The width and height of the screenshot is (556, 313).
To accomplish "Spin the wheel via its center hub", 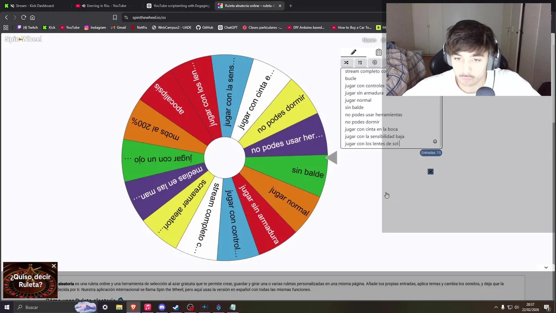I will pyautogui.click(x=225, y=158).
